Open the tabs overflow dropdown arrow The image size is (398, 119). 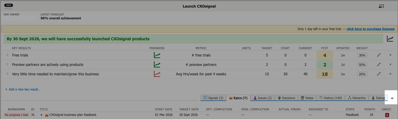tap(392, 98)
